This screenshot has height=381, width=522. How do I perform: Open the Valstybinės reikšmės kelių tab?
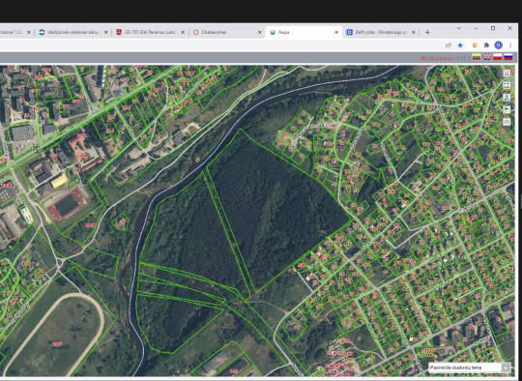[x=72, y=32]
